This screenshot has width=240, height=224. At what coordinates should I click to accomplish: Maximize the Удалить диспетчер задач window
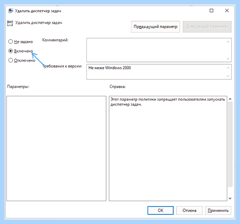click(x=211, y=11)
